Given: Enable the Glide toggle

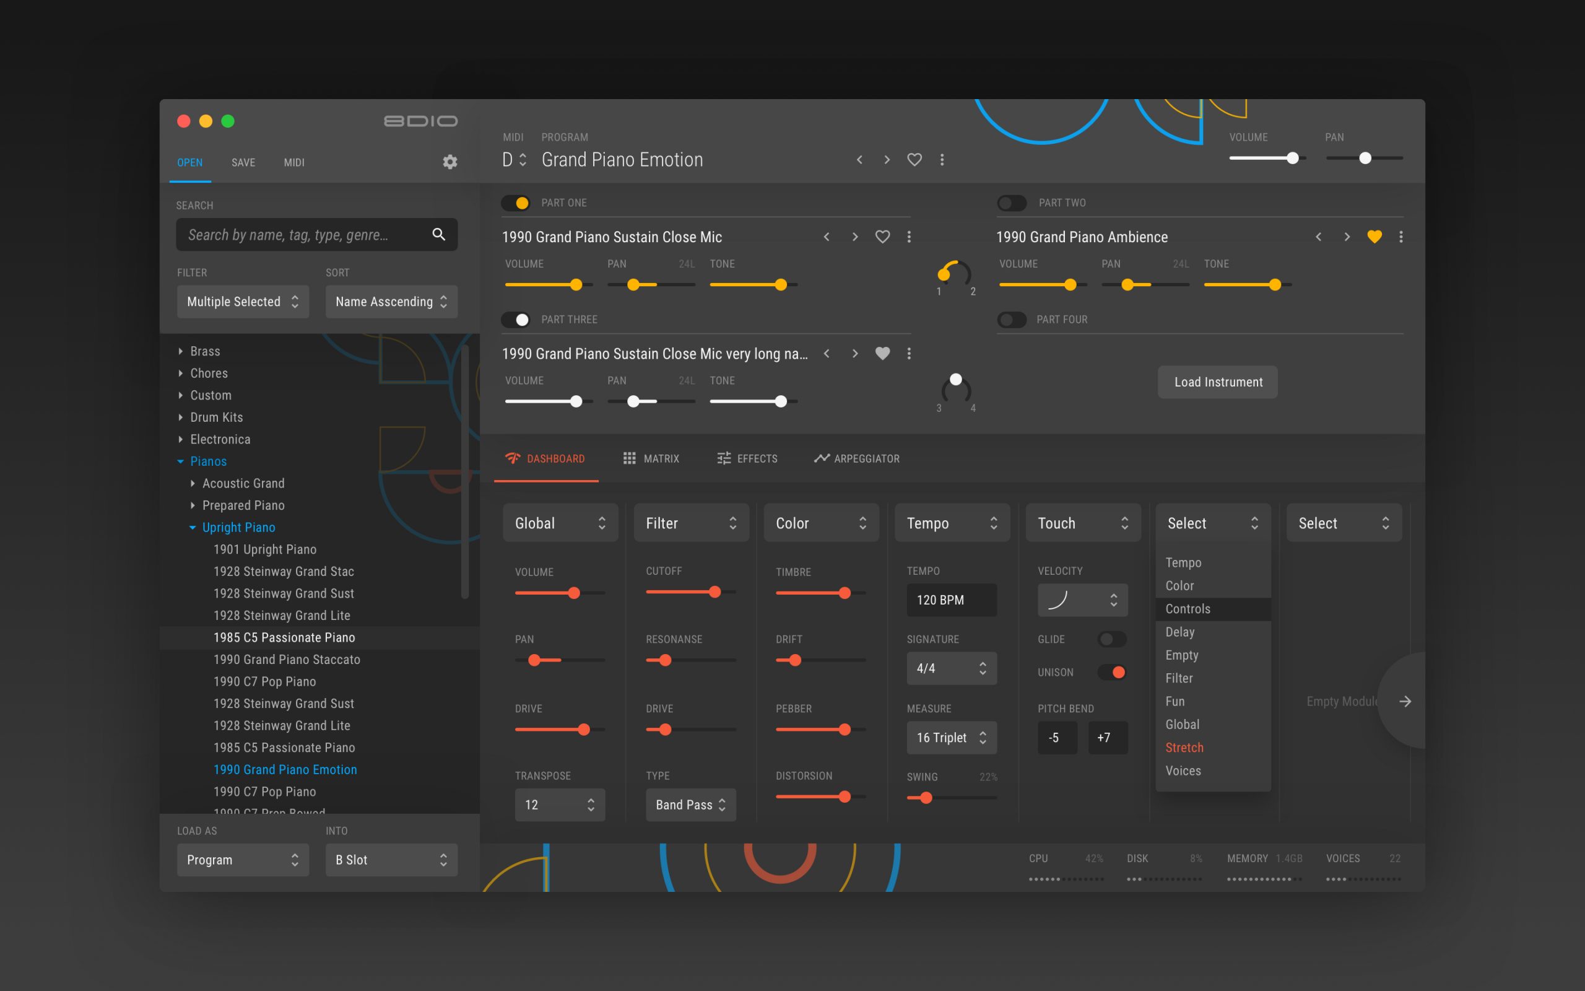Looking at the screenshot, I should click(1112, 639).
